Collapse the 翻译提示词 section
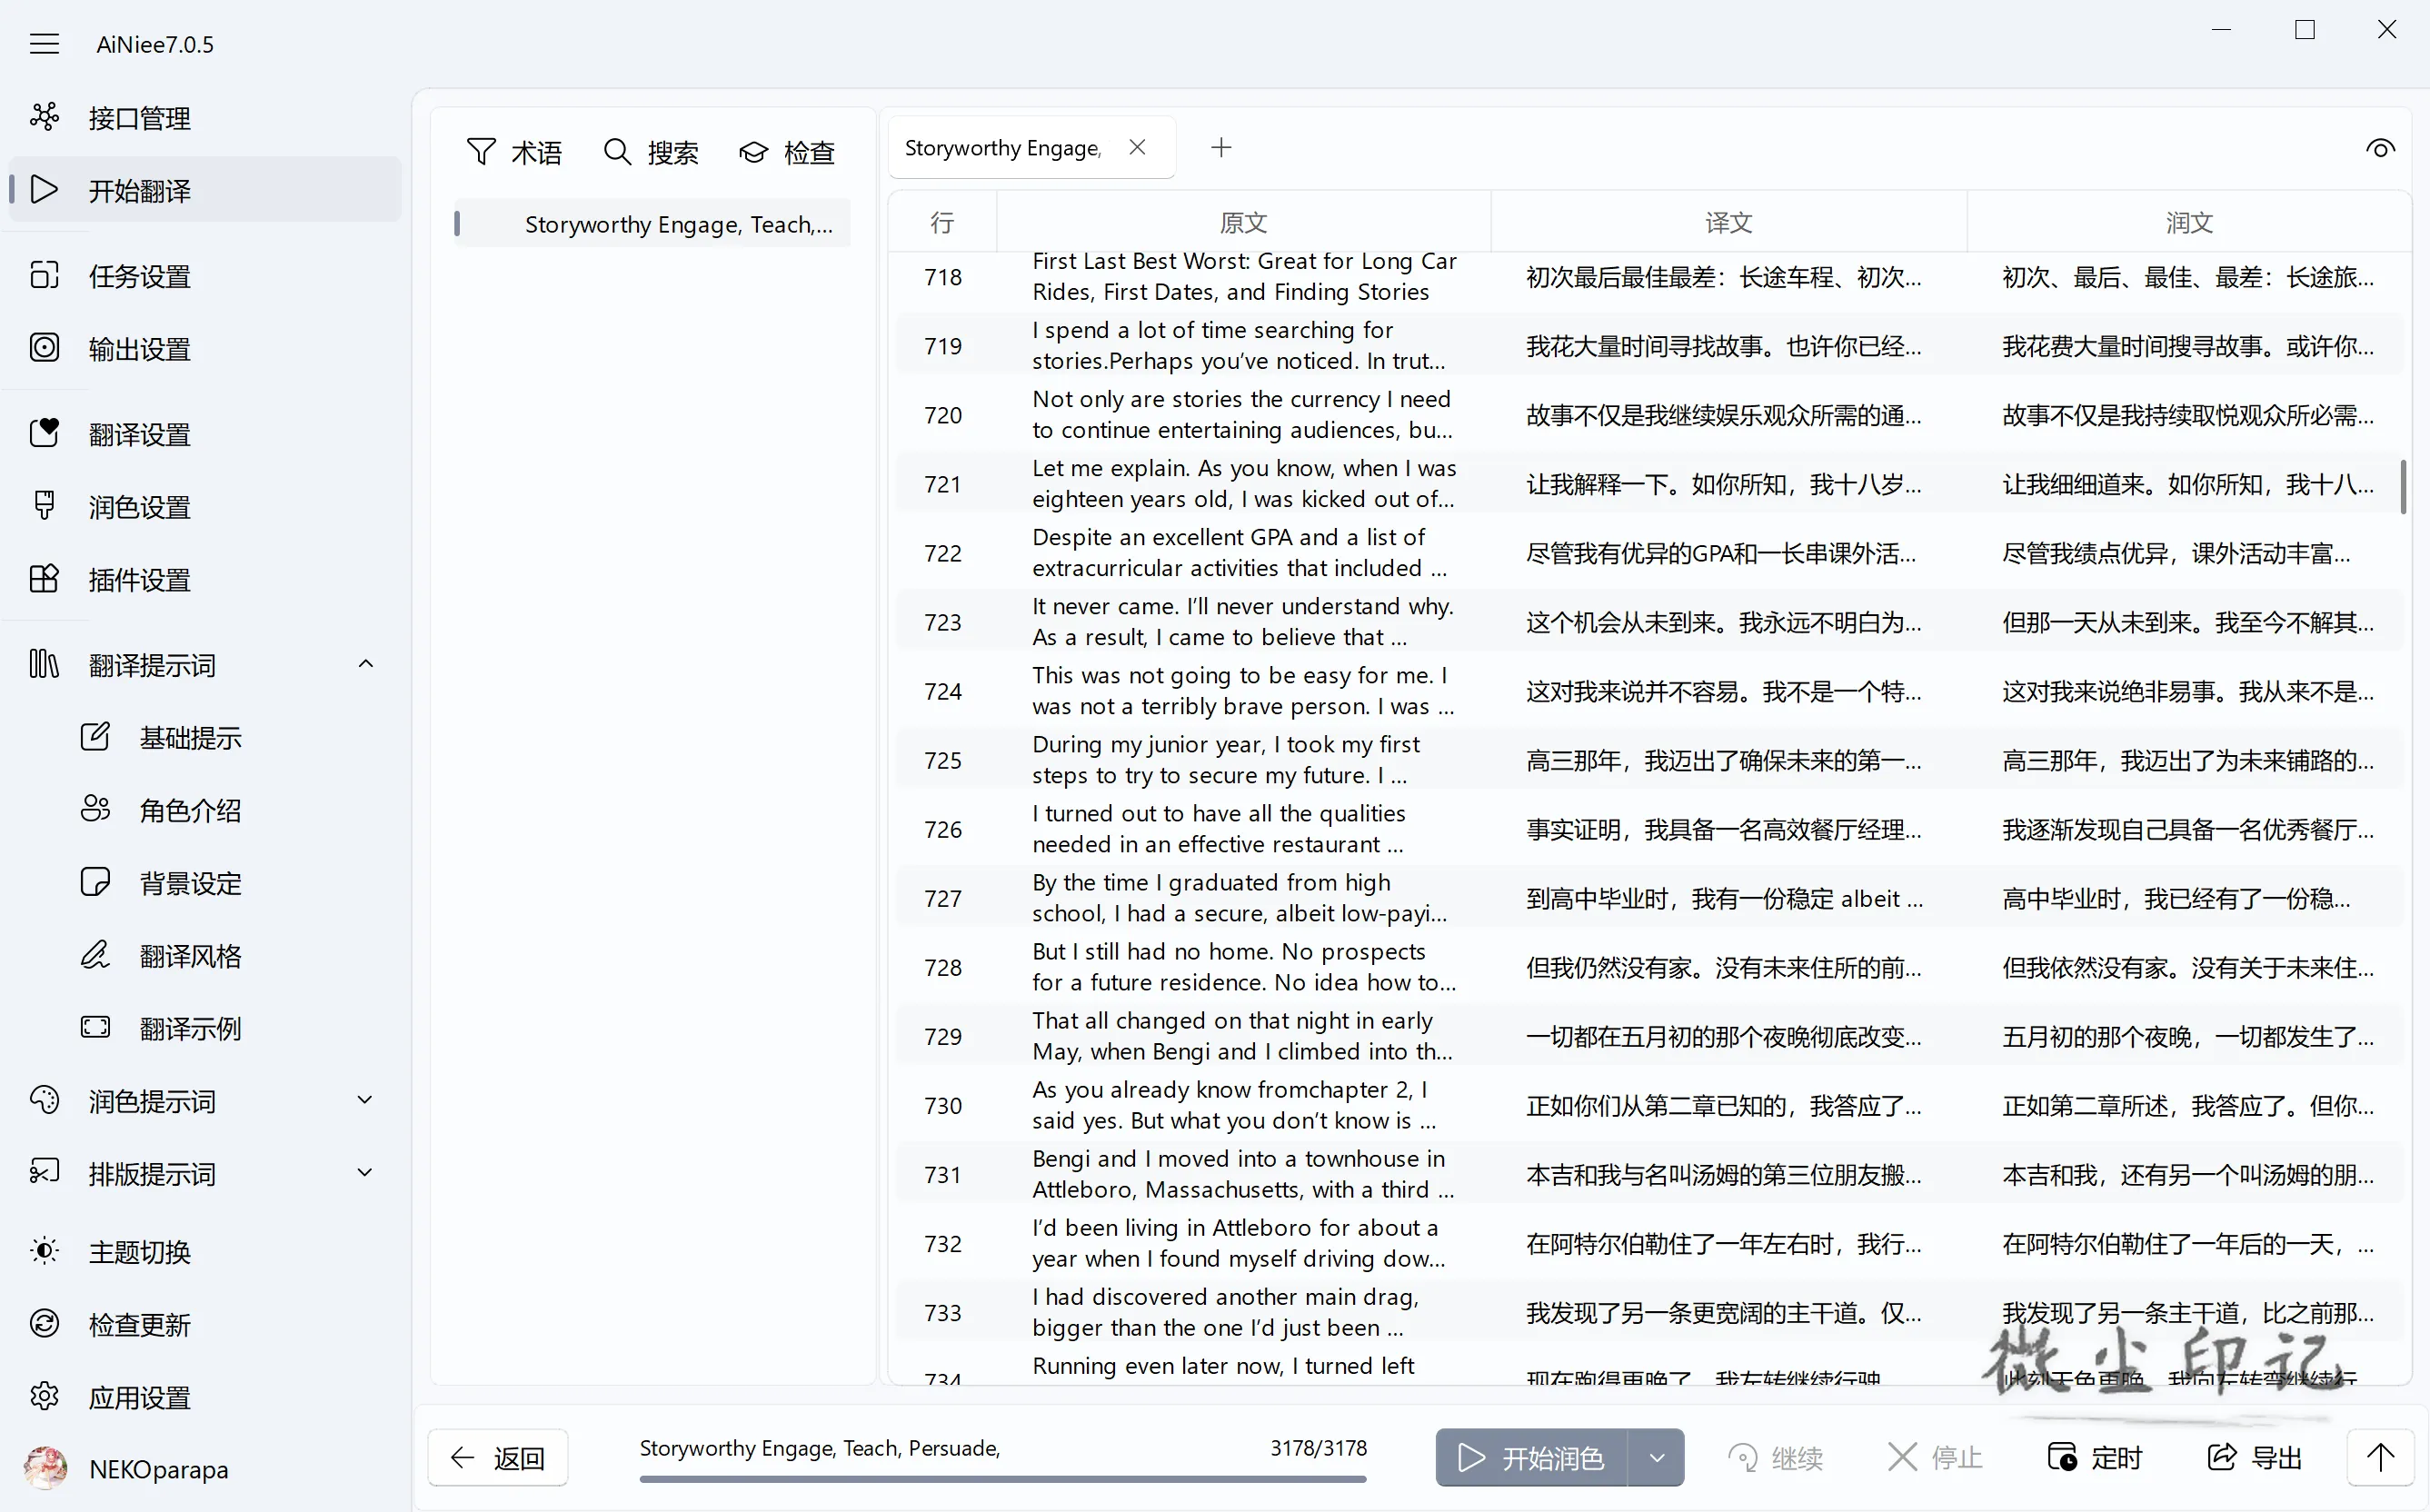This screenshot has width=2430, height=1512. coord(366,664)
